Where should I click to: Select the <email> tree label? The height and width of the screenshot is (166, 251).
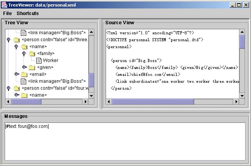(38, 74)
